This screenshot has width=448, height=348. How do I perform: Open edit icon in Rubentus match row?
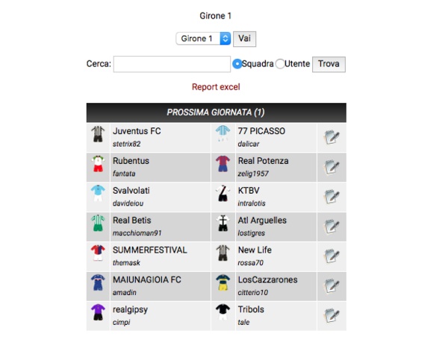pos(332,167)
